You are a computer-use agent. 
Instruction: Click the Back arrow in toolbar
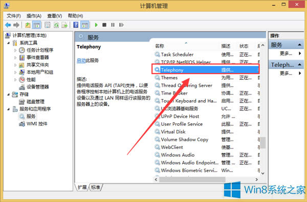[x=8, y=25]
